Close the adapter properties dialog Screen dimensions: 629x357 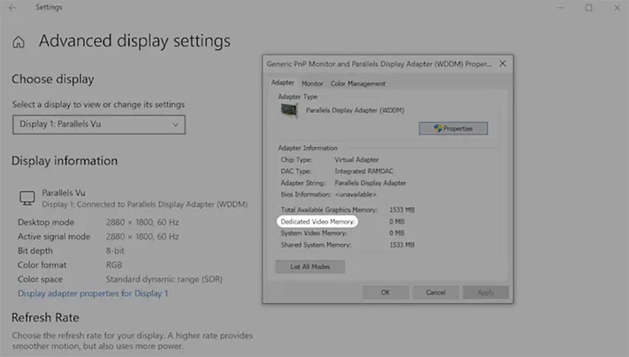(502, 64)
